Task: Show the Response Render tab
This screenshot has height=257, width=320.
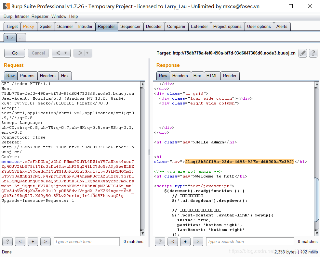Action: 230,76
